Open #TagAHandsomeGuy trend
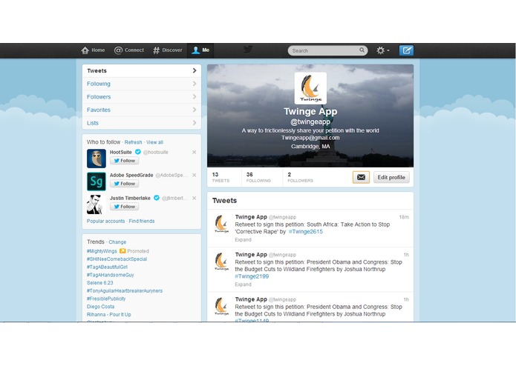 [110, 275]
